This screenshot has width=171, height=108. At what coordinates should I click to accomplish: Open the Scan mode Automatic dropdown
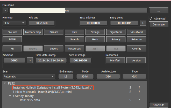[x=29, y=77]
